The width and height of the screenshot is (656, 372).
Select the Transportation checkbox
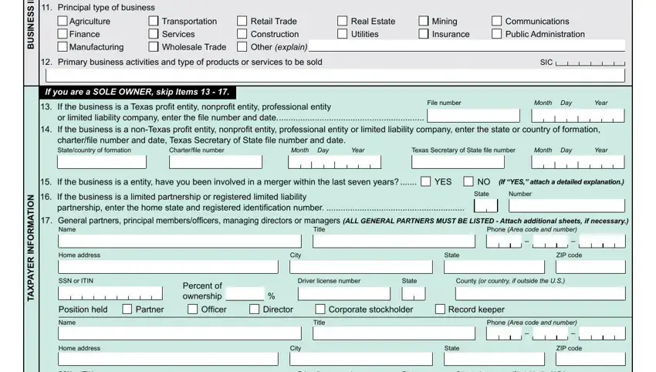(x=154, y=21)
